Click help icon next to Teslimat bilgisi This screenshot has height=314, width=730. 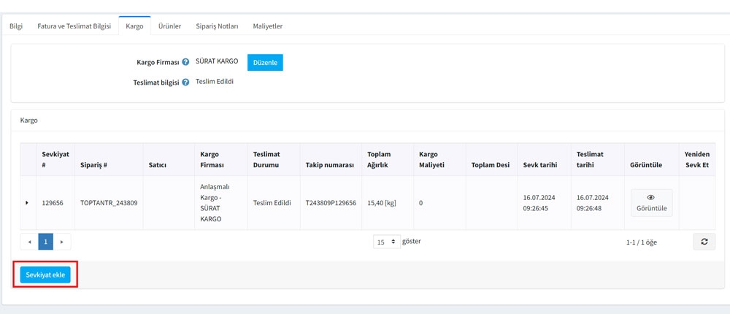[185, 83]
